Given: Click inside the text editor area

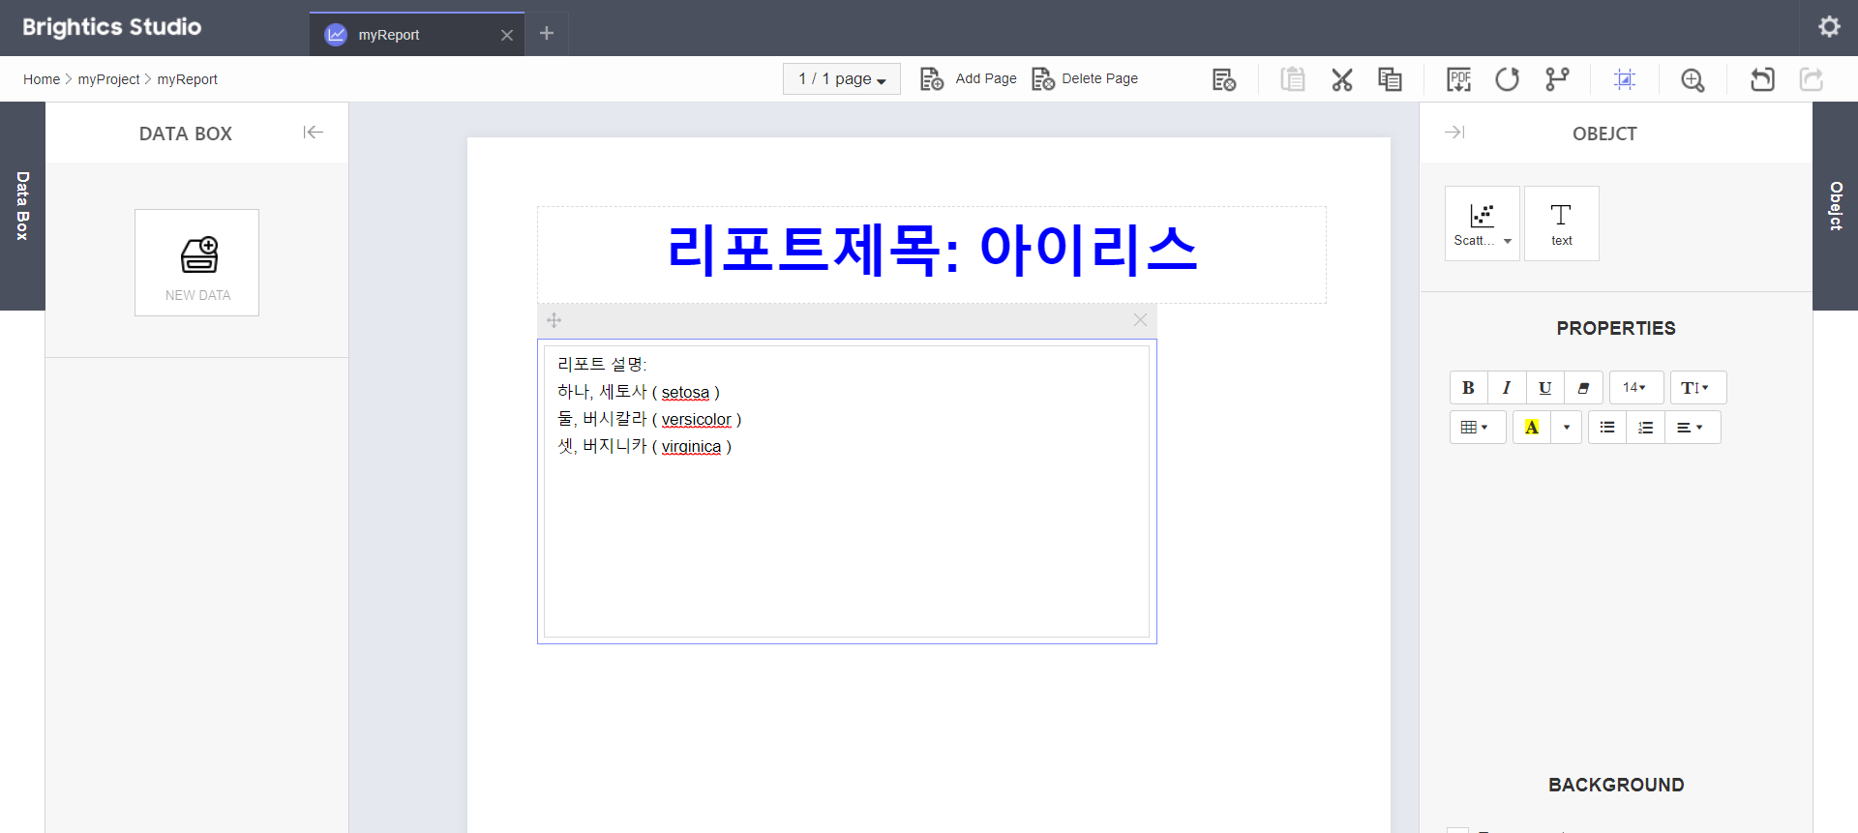Looking at the screenshot, I should [x=847, y=491].
